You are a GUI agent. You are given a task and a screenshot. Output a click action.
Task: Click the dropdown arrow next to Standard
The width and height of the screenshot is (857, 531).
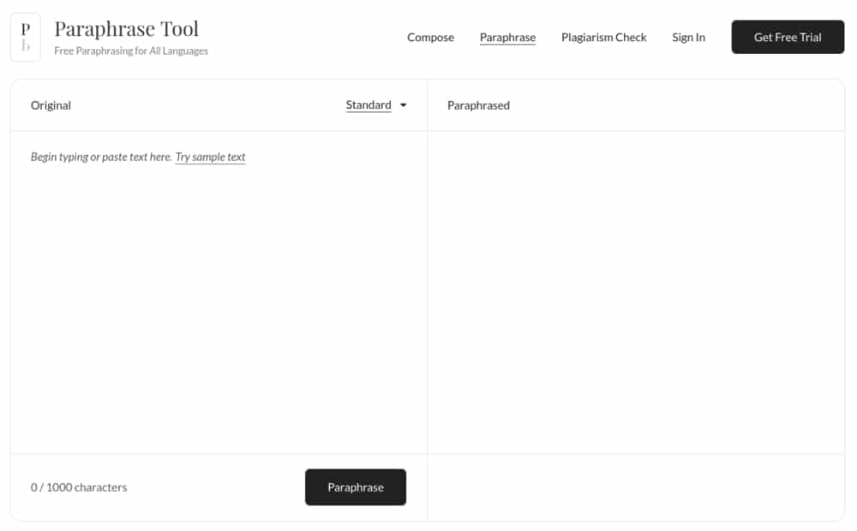(x=404, y=105)
